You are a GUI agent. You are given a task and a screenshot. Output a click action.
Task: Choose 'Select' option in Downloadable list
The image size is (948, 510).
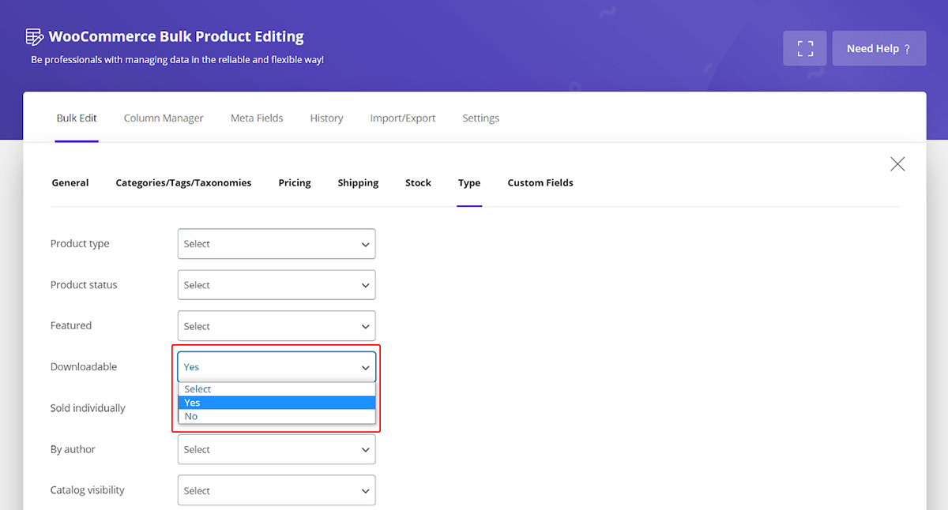[276, 389]
